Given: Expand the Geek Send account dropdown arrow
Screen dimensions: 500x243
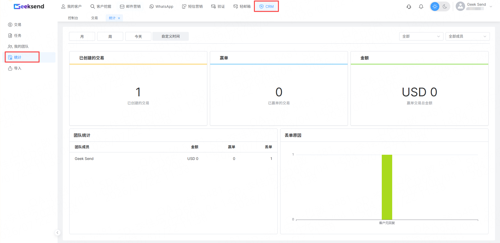Looking at the screenshot, I should click(x=491, y=6).
